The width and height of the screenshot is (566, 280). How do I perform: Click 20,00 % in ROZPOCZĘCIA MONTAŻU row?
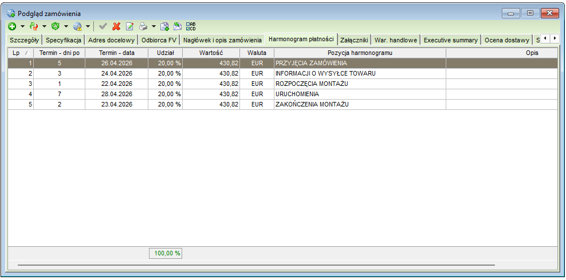[x=166, y=84]
